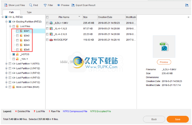Click the Export Scan Result icon
This screenshot has height=125, width=192.
pyautogui.click(x=73, y=5)
